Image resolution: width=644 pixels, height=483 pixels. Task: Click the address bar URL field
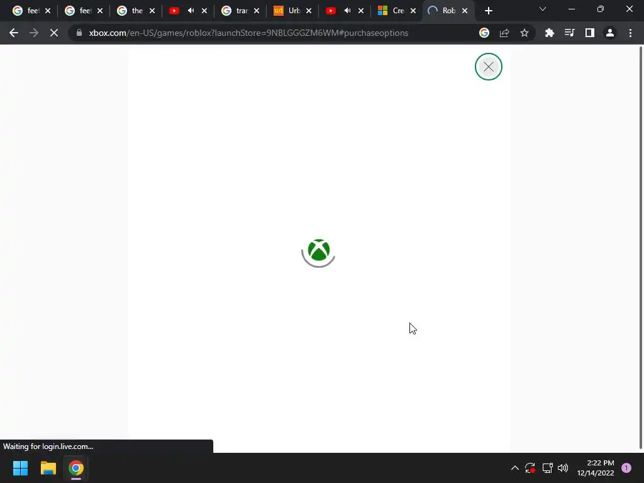pos(248,33)
